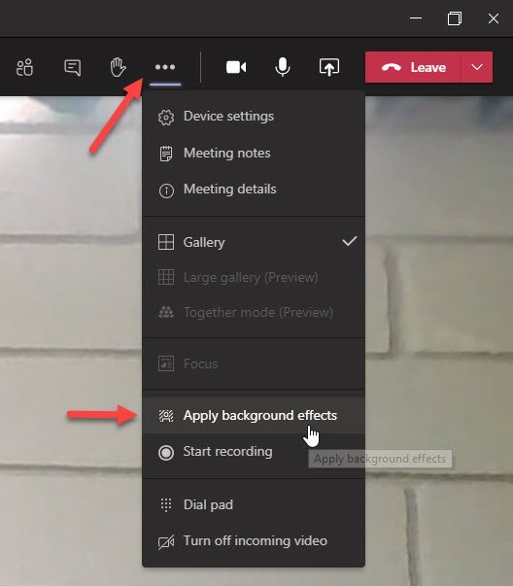Click Apply background effects
This screenshot has width=513, height=586.
(254, 416)
